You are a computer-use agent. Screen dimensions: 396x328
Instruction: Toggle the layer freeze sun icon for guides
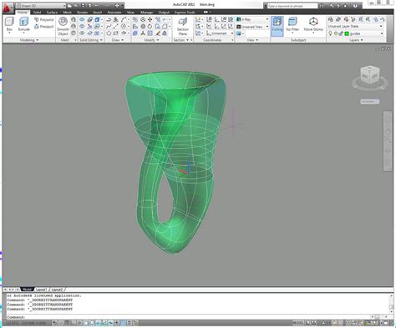(336, 33)
